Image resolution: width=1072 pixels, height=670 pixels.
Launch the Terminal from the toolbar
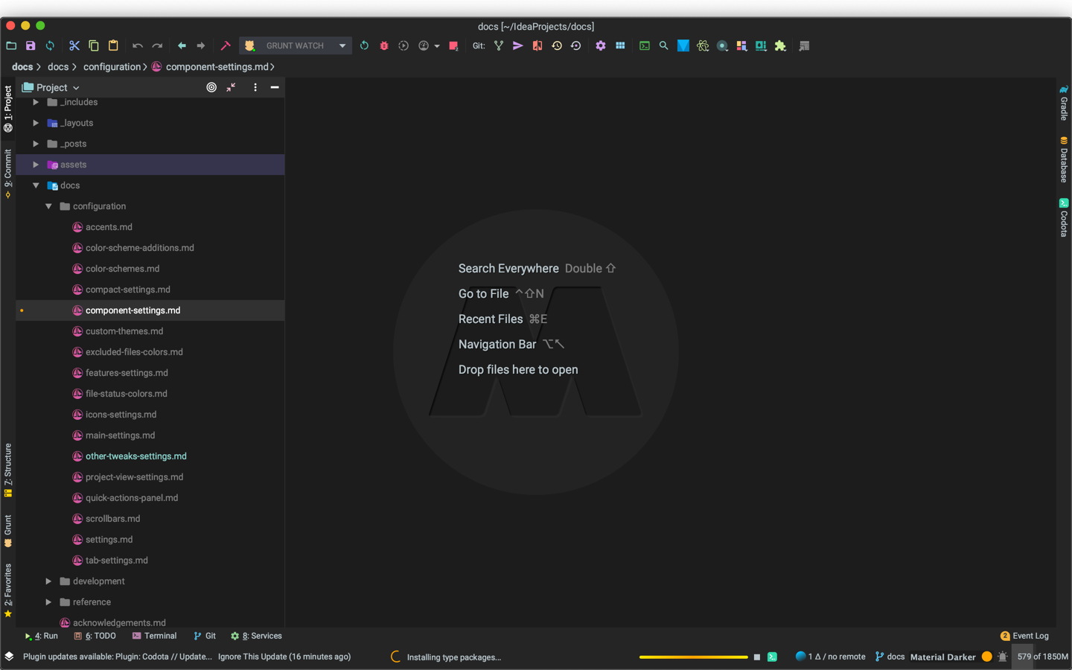(x=644, y=45)
